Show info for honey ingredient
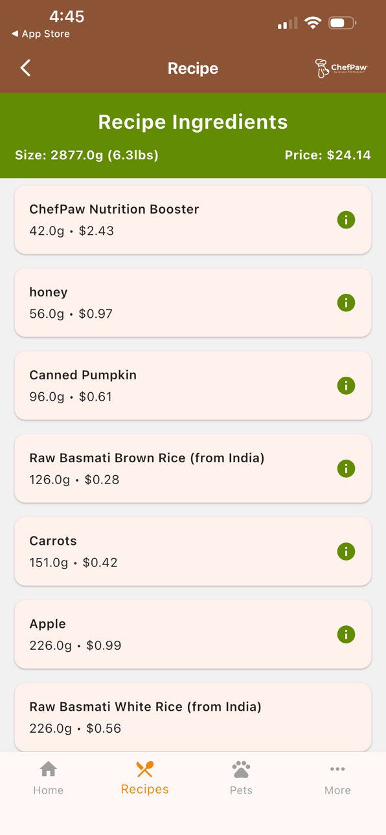The height and width of the screenshot is (835, 386). click(x=346, y=303)
